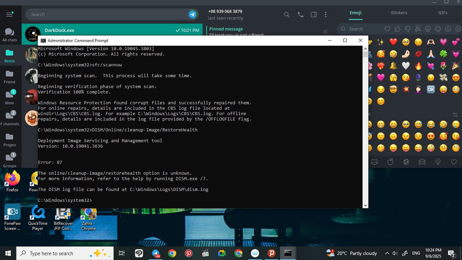Open the Bestie chat folder
This screenshot has width=462, height=260.
click(9, 56)
